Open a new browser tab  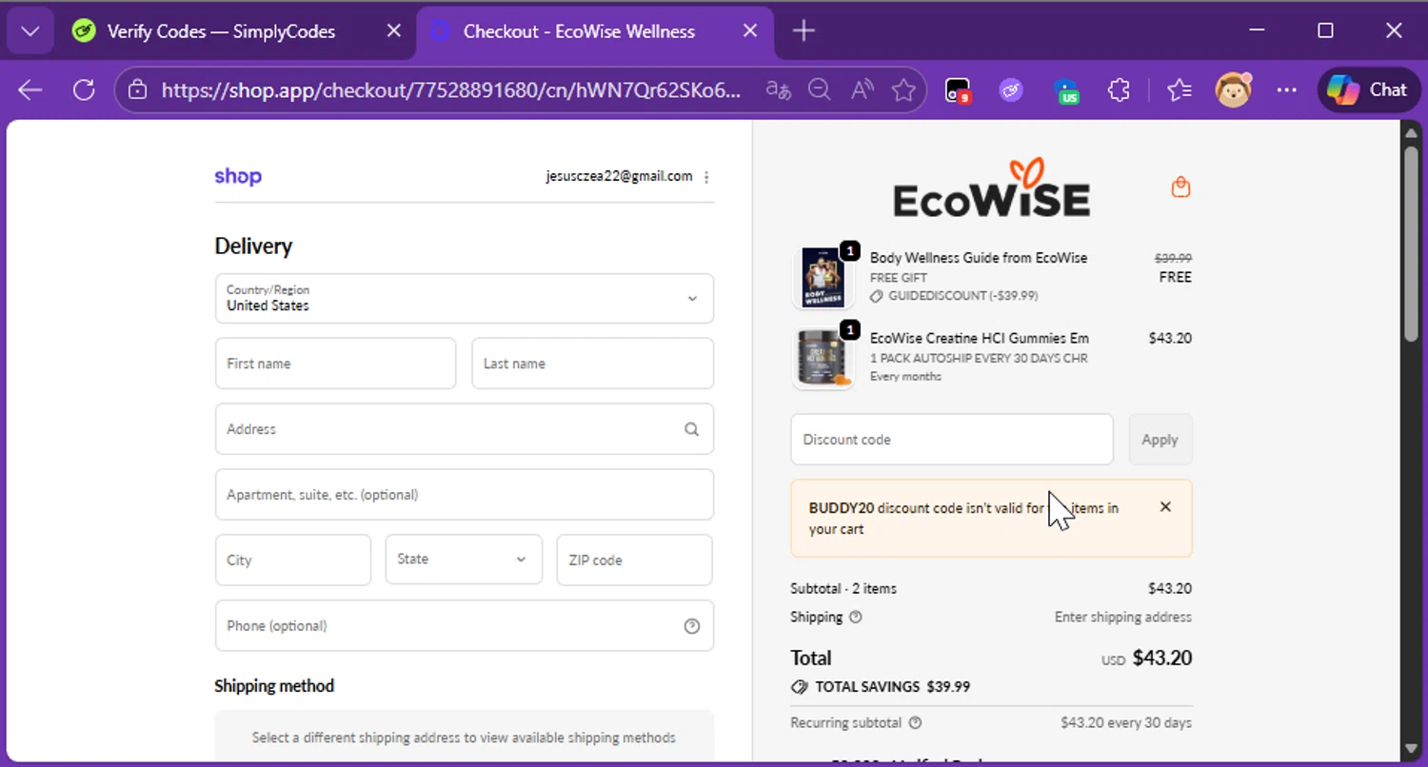(803, 31)
